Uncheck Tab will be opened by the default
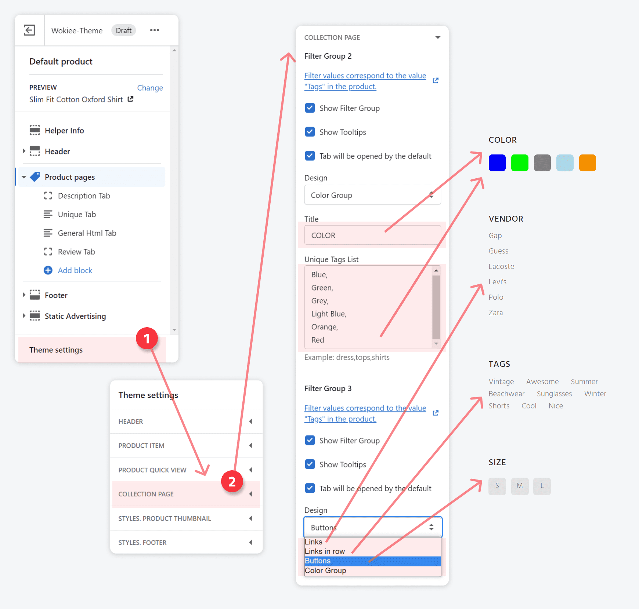This screenshot has height=609, width=639. [x=310, y=156]
